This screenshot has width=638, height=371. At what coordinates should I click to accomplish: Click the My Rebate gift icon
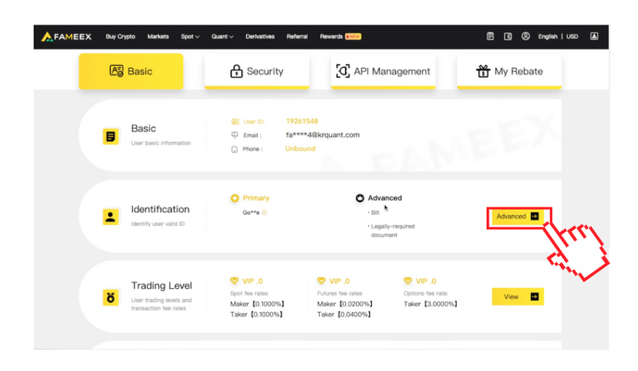483,71
